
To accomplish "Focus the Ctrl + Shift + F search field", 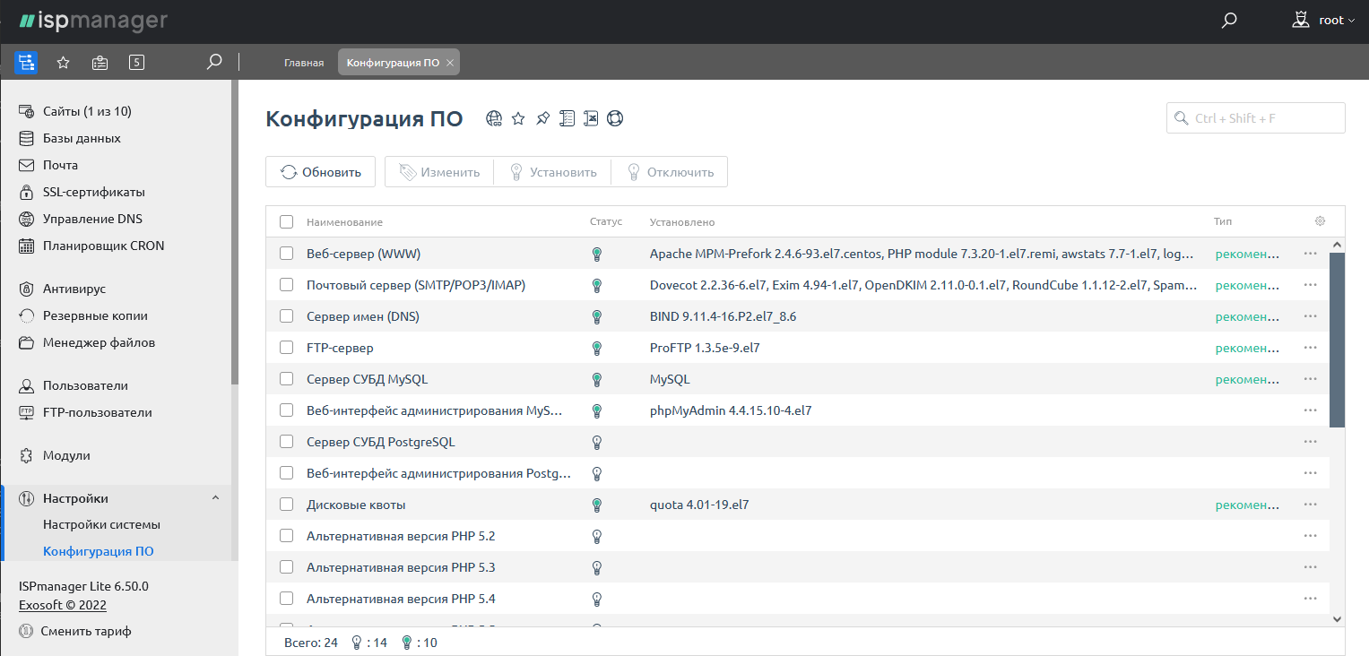I will click(1255, 118).
